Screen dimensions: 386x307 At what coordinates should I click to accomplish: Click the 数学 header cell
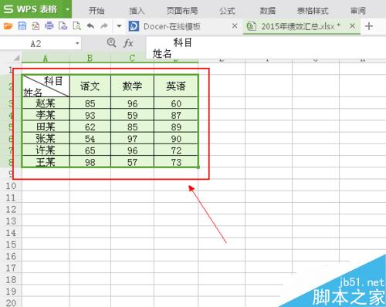coord(132,86)
